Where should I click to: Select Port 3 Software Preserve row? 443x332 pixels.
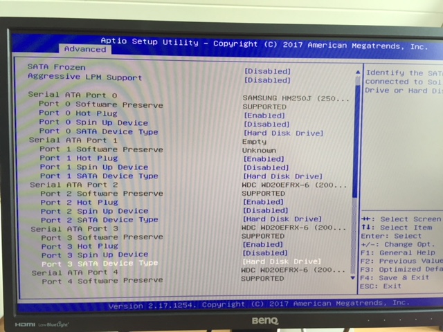[102, 237]
